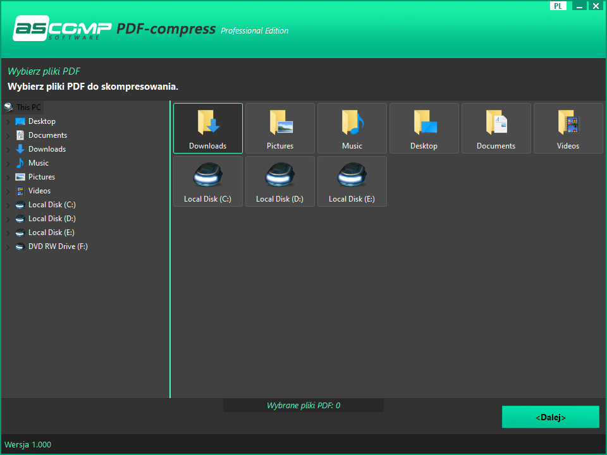607x455 pixels.
Task: Select the Downloads label in the tree
Action: tap(47, 149)
